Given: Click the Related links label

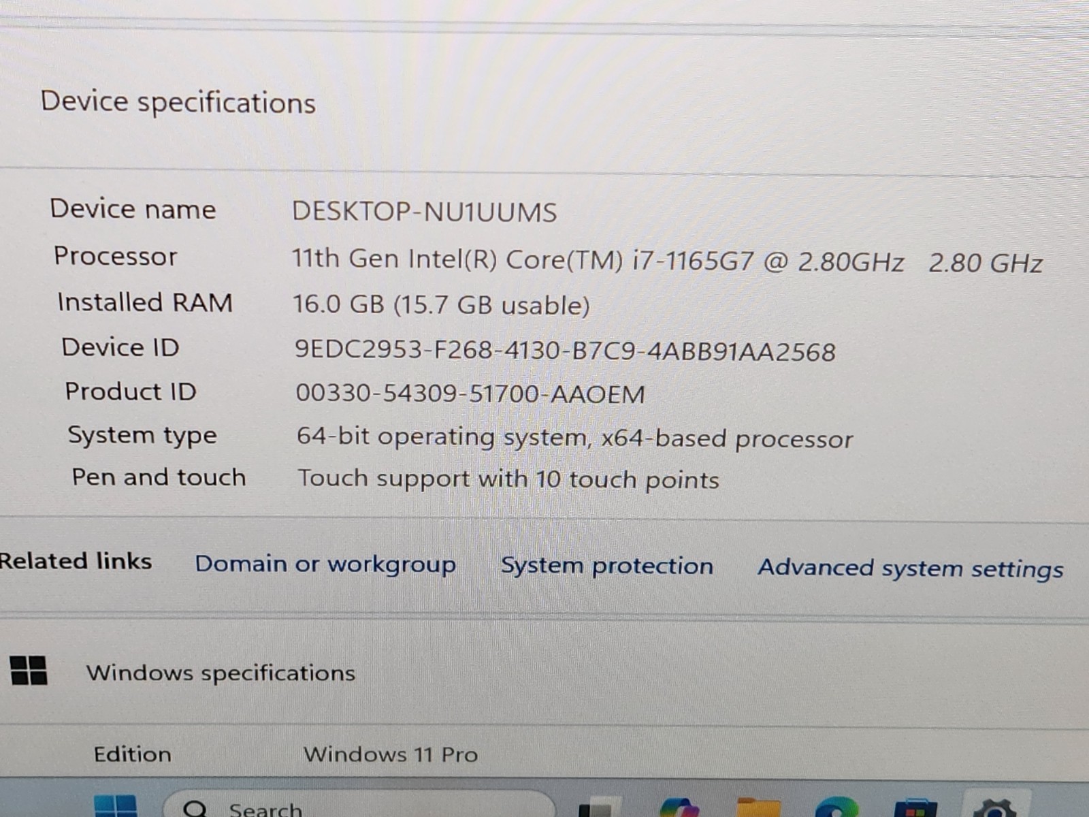Looking at the screenshot, I should tap(75, 561).
